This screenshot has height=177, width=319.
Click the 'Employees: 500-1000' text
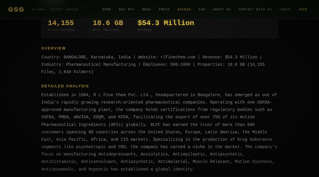click(167, 65)
